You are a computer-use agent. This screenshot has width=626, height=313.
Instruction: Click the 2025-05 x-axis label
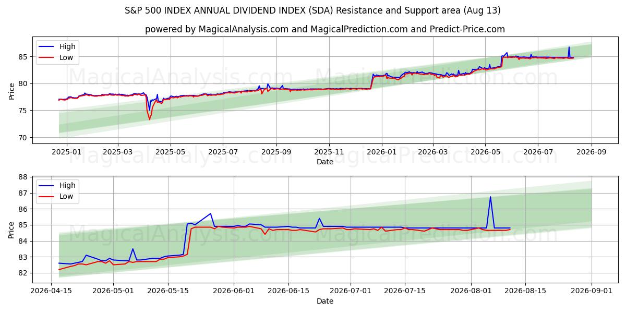tap(170, 152)
